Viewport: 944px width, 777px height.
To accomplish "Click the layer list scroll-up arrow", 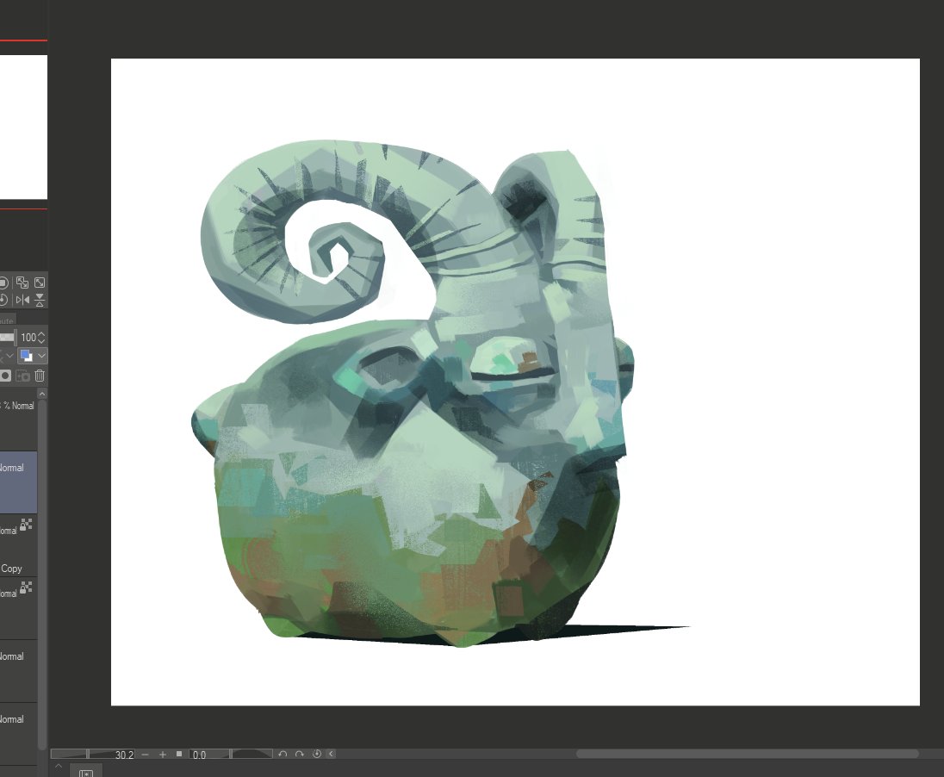I will [x=42, y=394].
